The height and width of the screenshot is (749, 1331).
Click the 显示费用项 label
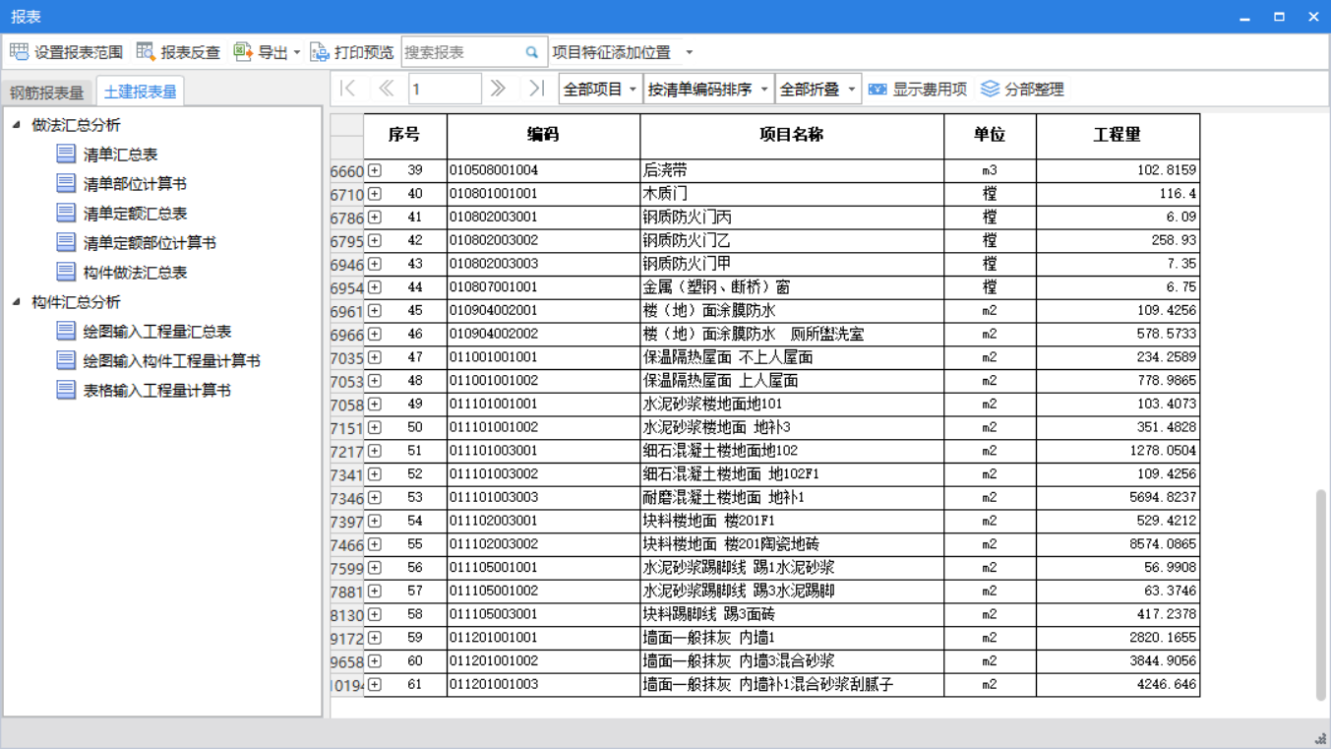(930, 89)
